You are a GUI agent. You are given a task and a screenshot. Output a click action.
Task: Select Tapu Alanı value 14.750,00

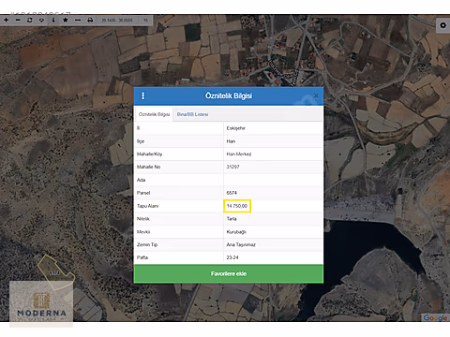pyautogui.click(x=237, y=206)
